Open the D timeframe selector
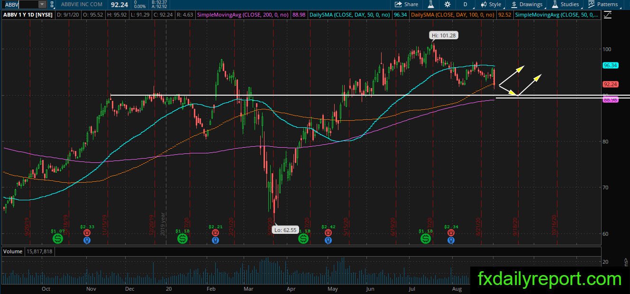This screenshot has width=630, height=294. pyautogui.click(x=465, y=4)
